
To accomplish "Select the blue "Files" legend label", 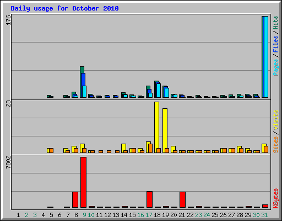I will [x=275, y=44].
